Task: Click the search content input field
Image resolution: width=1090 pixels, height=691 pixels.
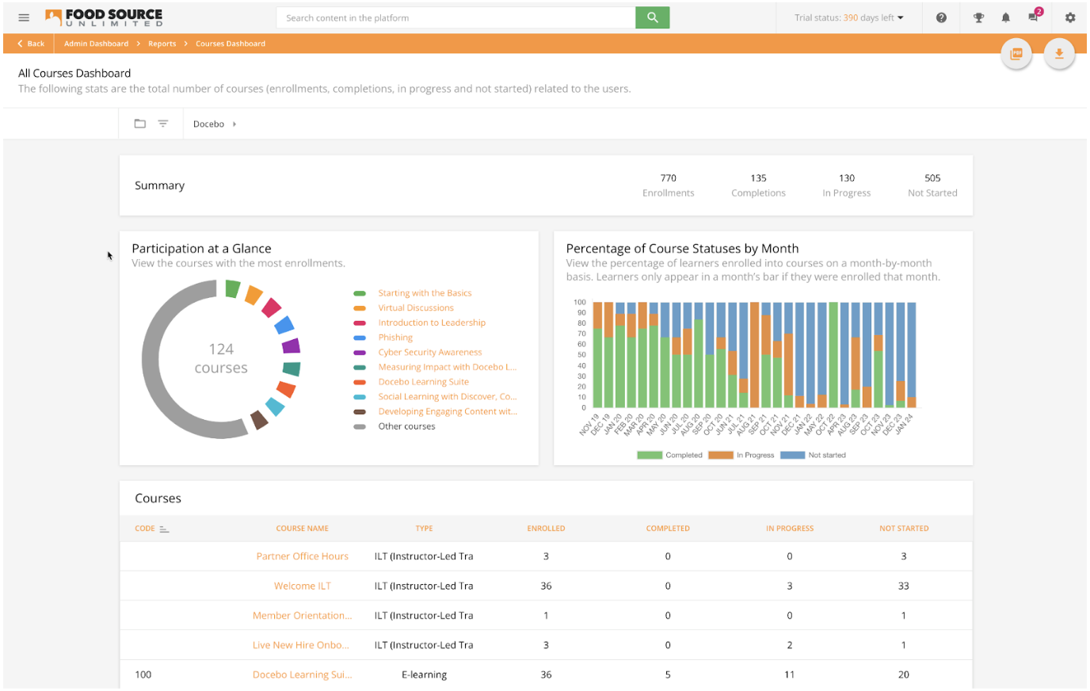Action: coord(455,17)
